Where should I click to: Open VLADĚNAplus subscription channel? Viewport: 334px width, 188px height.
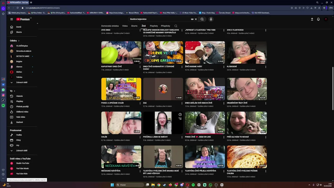pos(22,46)
